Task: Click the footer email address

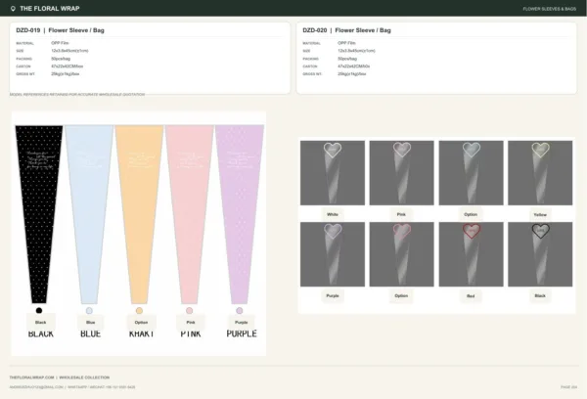Action: point(36,387)
